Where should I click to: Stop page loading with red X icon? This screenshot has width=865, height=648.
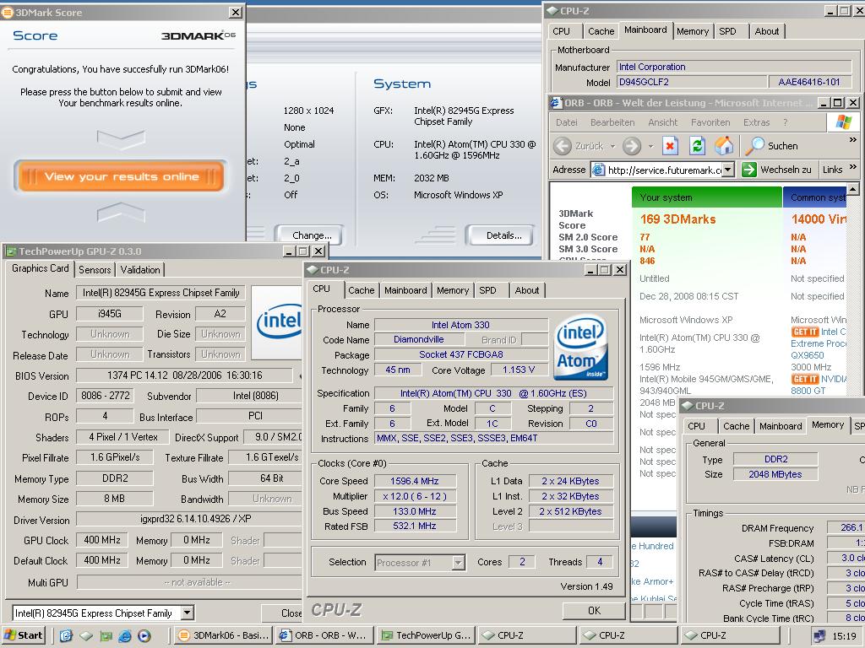670,146
